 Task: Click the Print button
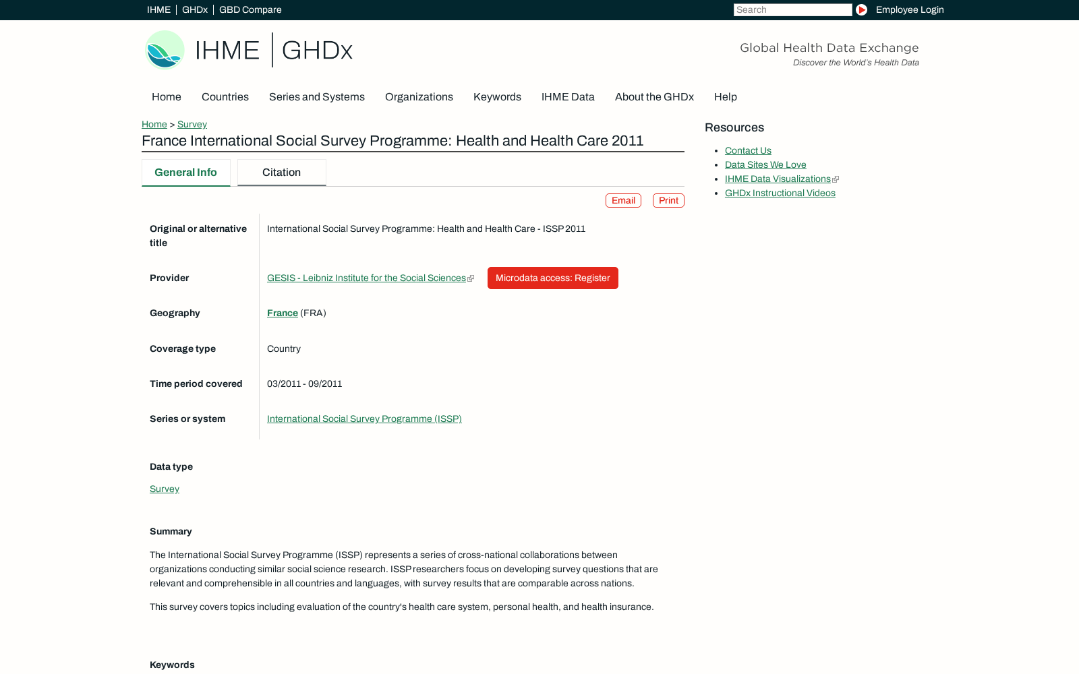(x=668, y=200)
